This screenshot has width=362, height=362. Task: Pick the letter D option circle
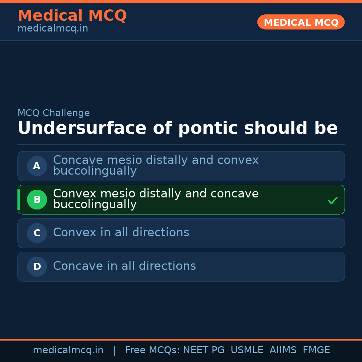pos(37,266)
